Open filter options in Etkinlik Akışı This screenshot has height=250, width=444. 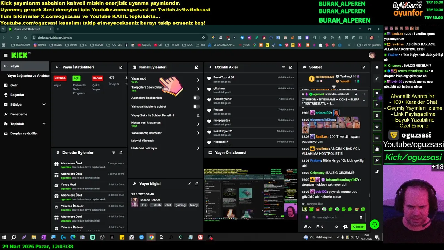point(283,67)
